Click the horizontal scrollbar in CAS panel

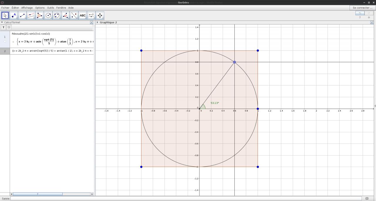[38, 194]
